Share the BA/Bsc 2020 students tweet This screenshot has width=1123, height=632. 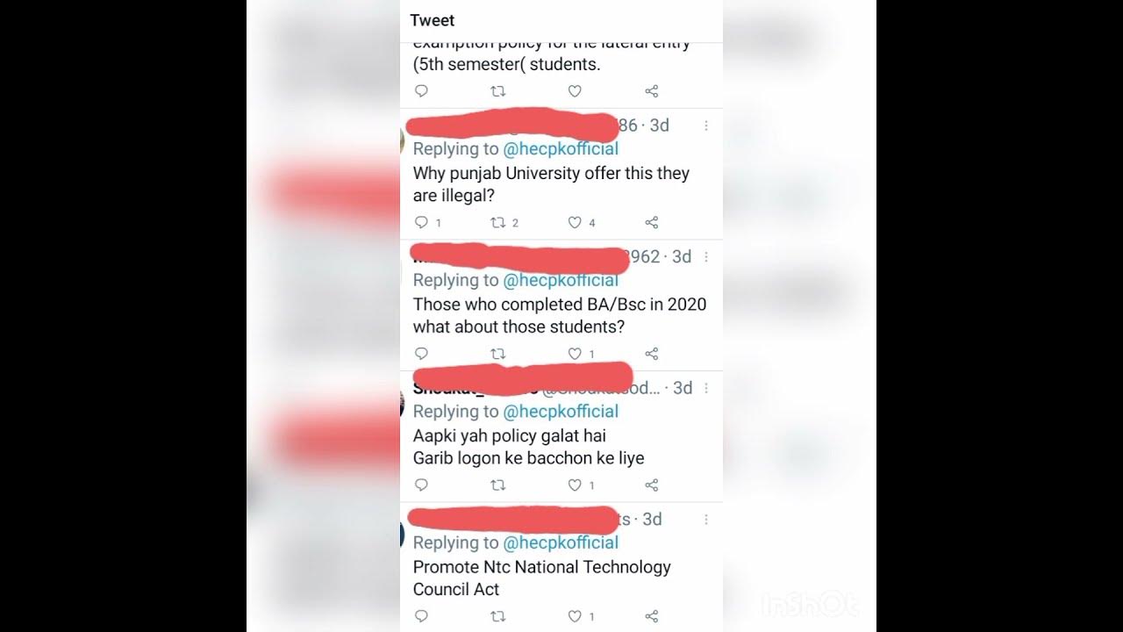[652, 354]
